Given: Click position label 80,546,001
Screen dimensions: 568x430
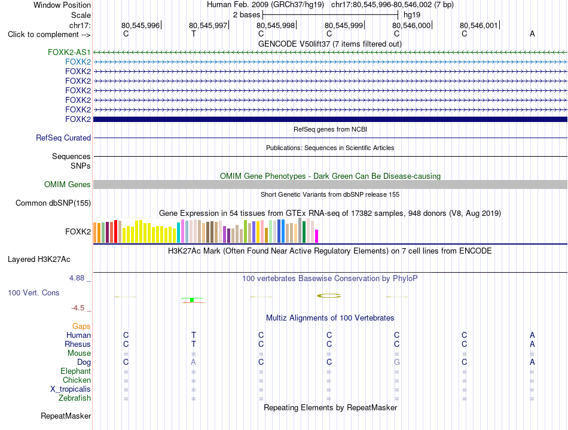Looking at the screenshot, I should pyautogui.click(x=479, y=25).
